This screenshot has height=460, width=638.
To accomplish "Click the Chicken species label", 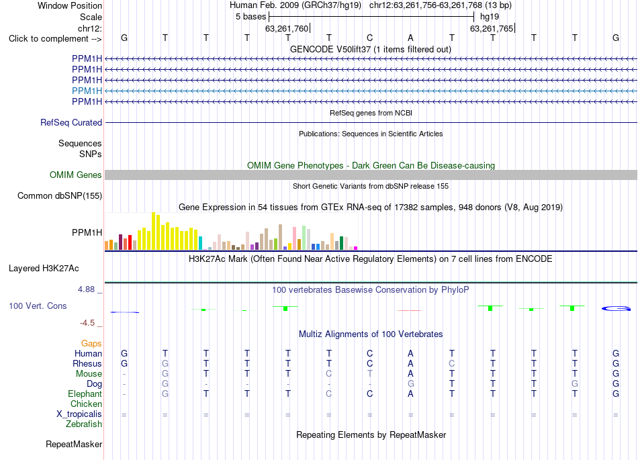I will [x=86, y=404].
